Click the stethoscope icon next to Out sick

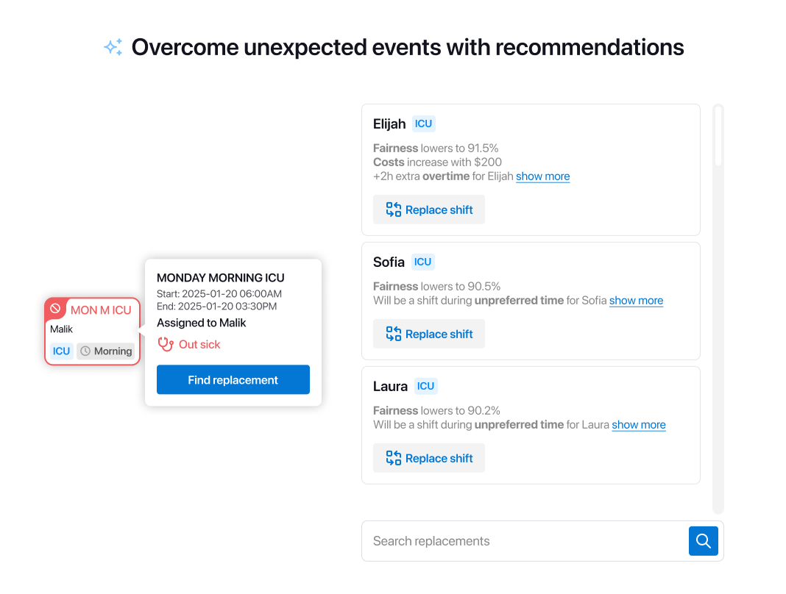166,344
